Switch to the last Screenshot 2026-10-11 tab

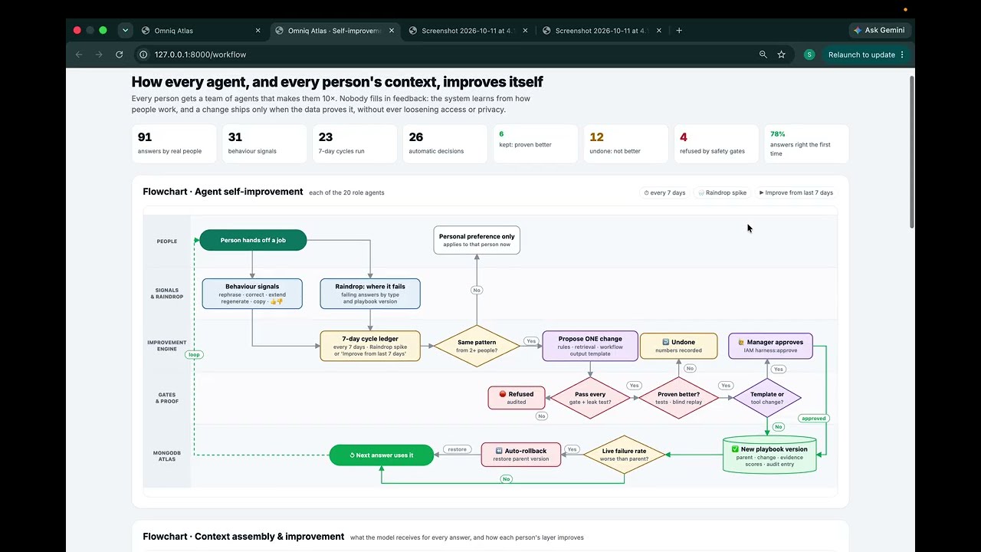pyautogui.click(x=602, y=31)
